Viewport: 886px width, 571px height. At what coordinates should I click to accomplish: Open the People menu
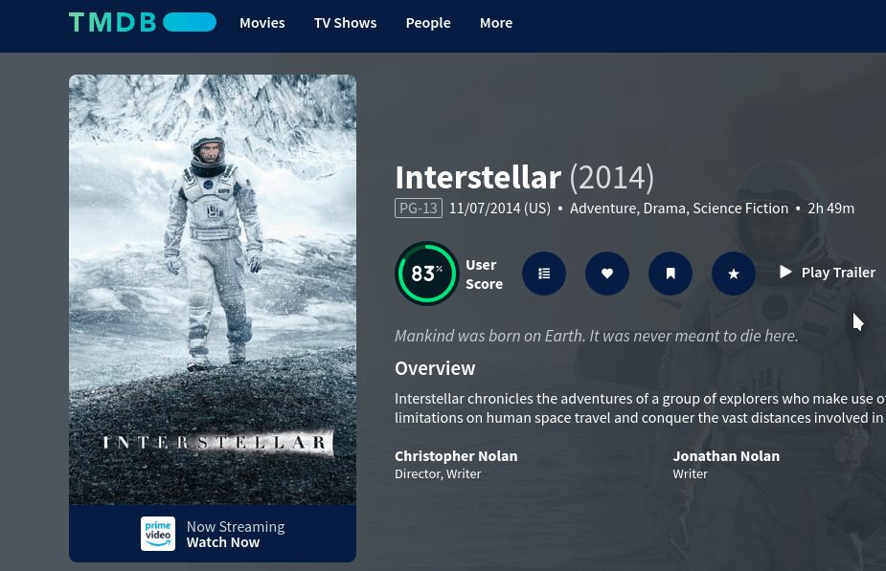click(428, 23)
